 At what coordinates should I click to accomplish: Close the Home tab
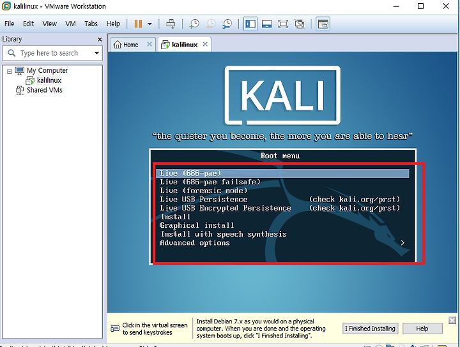(149, 44)
